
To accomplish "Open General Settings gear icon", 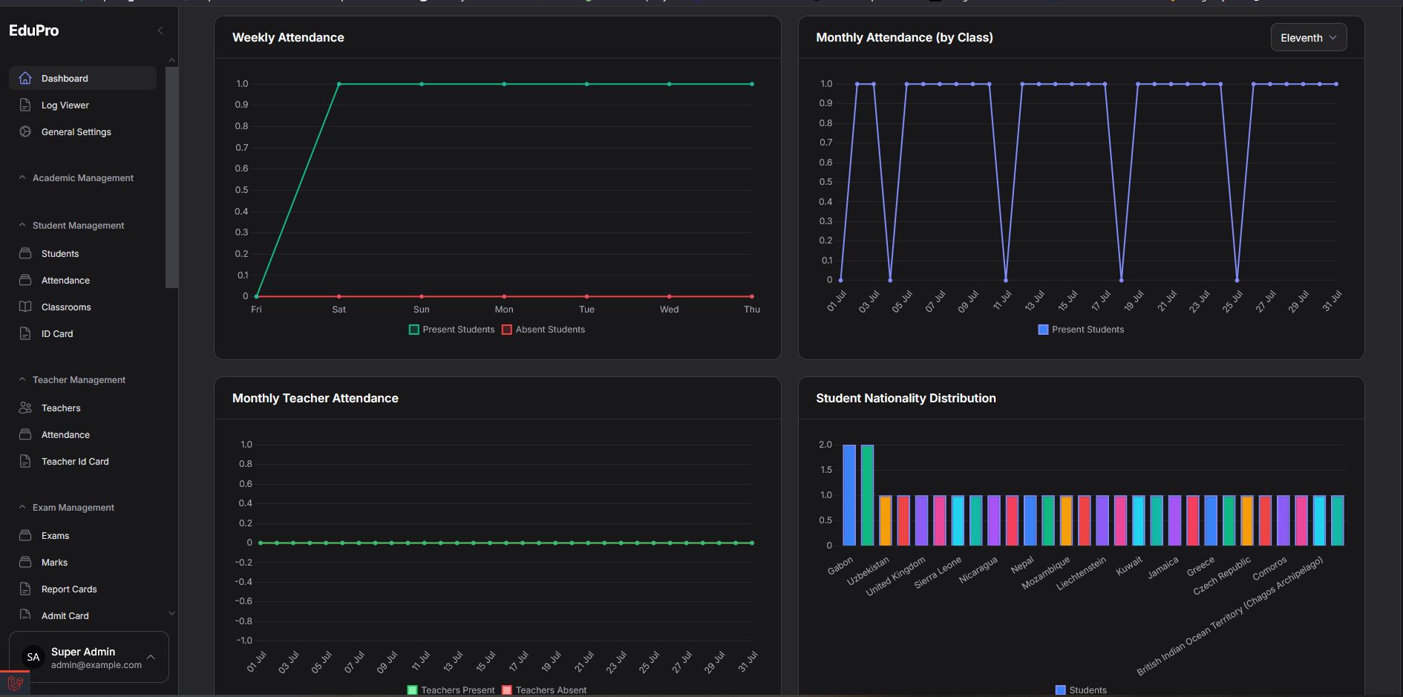I will click(x=25, y=131).
